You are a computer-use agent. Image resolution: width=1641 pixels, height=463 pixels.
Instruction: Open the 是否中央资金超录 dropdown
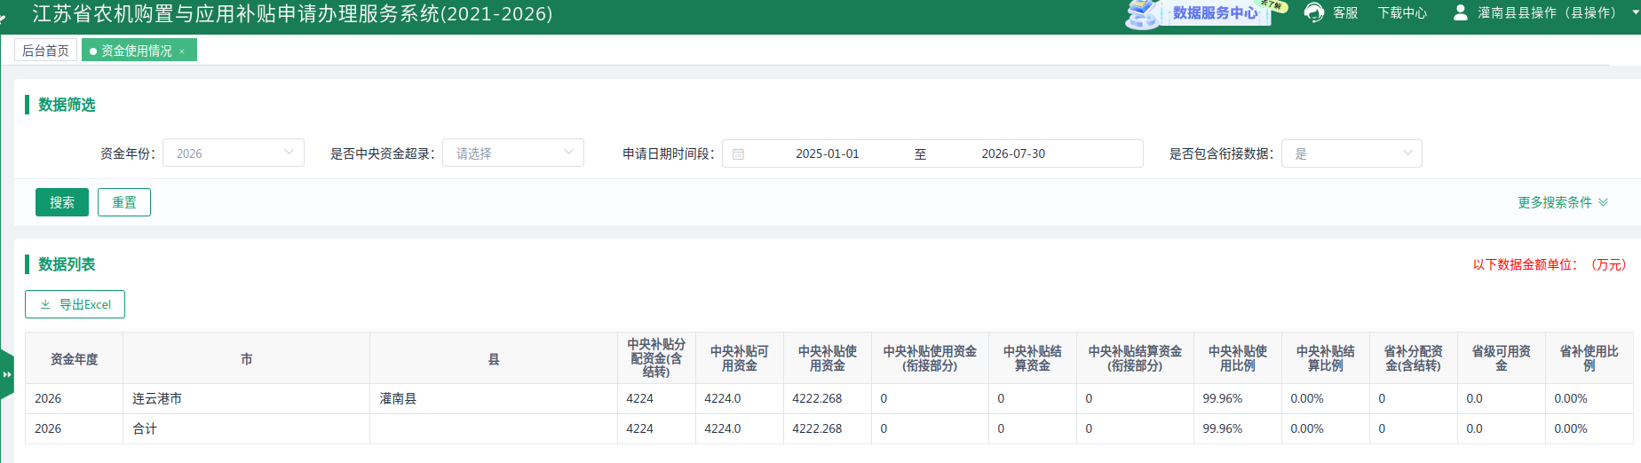pos(513,153)
